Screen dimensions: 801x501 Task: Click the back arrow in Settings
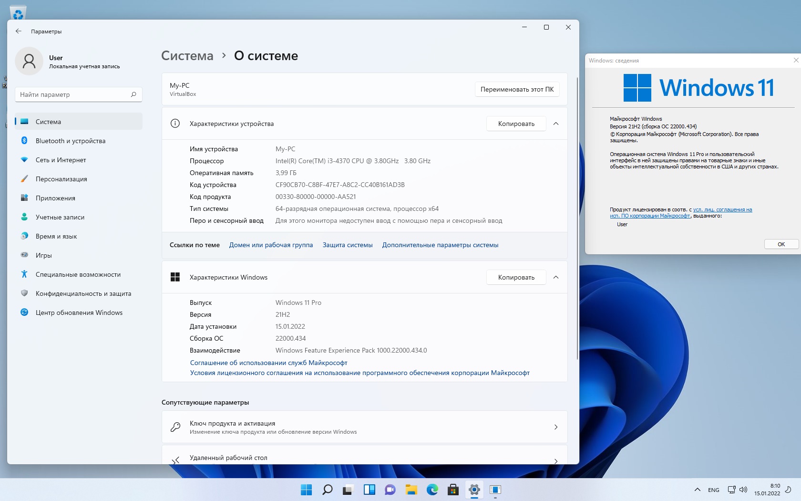19,31
